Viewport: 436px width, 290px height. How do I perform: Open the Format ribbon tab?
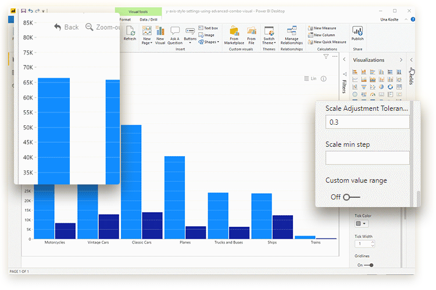click(x=125, y=20)
